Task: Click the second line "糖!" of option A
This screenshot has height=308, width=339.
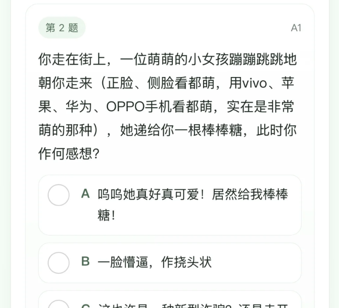Action: click(x=107, y=215)
